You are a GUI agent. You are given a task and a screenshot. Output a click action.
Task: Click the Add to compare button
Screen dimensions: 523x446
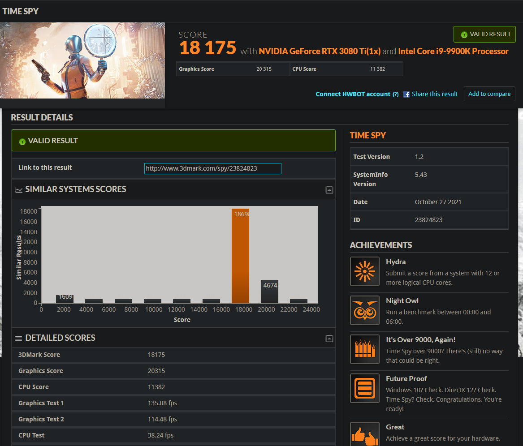(x=489, y=94)
